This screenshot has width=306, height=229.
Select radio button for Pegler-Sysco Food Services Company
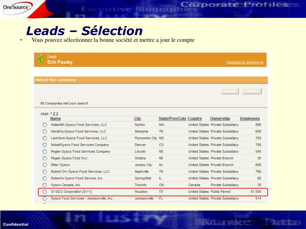click(x=45, y=151)
